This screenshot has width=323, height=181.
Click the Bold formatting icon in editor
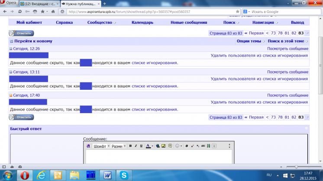click(130, 146)
